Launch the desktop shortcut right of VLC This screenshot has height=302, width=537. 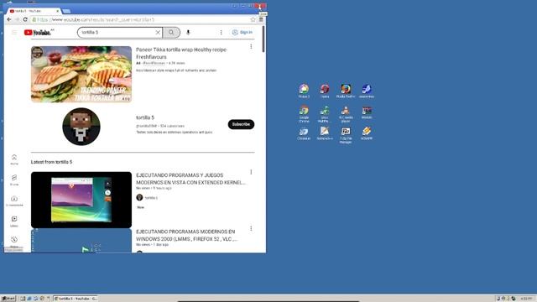click(x=367, y=112)
